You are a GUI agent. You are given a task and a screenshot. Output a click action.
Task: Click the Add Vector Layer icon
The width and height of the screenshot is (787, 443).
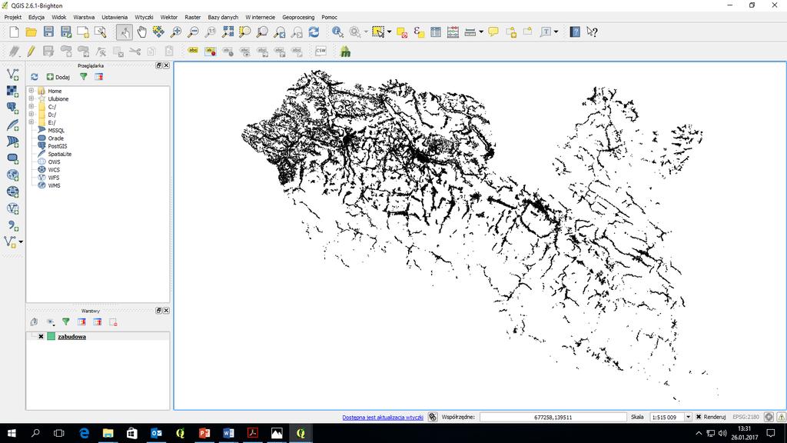point(12,75)
